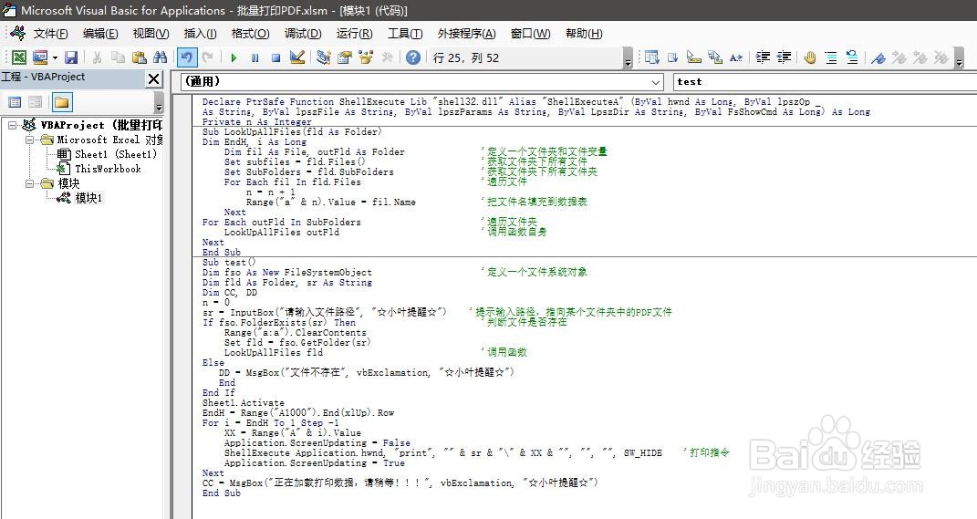Image resolution: width=977 pixels, height=519 pixels.
Task: Click the Undo arrow icon
Action: pyautogui.click(x=186, y=57)
